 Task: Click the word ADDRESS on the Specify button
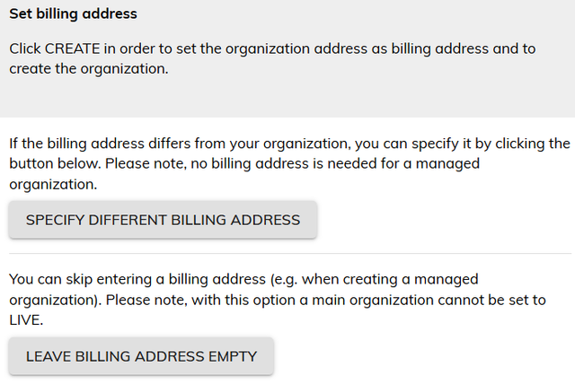coord(267,220)
